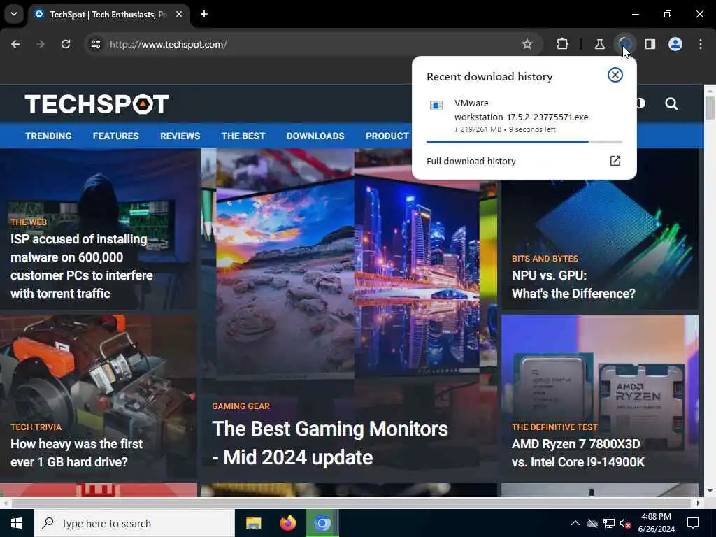Click the muted volume tray icon

(625, 523)
